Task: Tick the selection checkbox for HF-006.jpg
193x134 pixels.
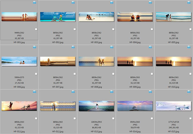Action: coord(36,74)
